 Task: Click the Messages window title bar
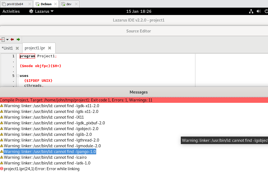pos(134,92)
